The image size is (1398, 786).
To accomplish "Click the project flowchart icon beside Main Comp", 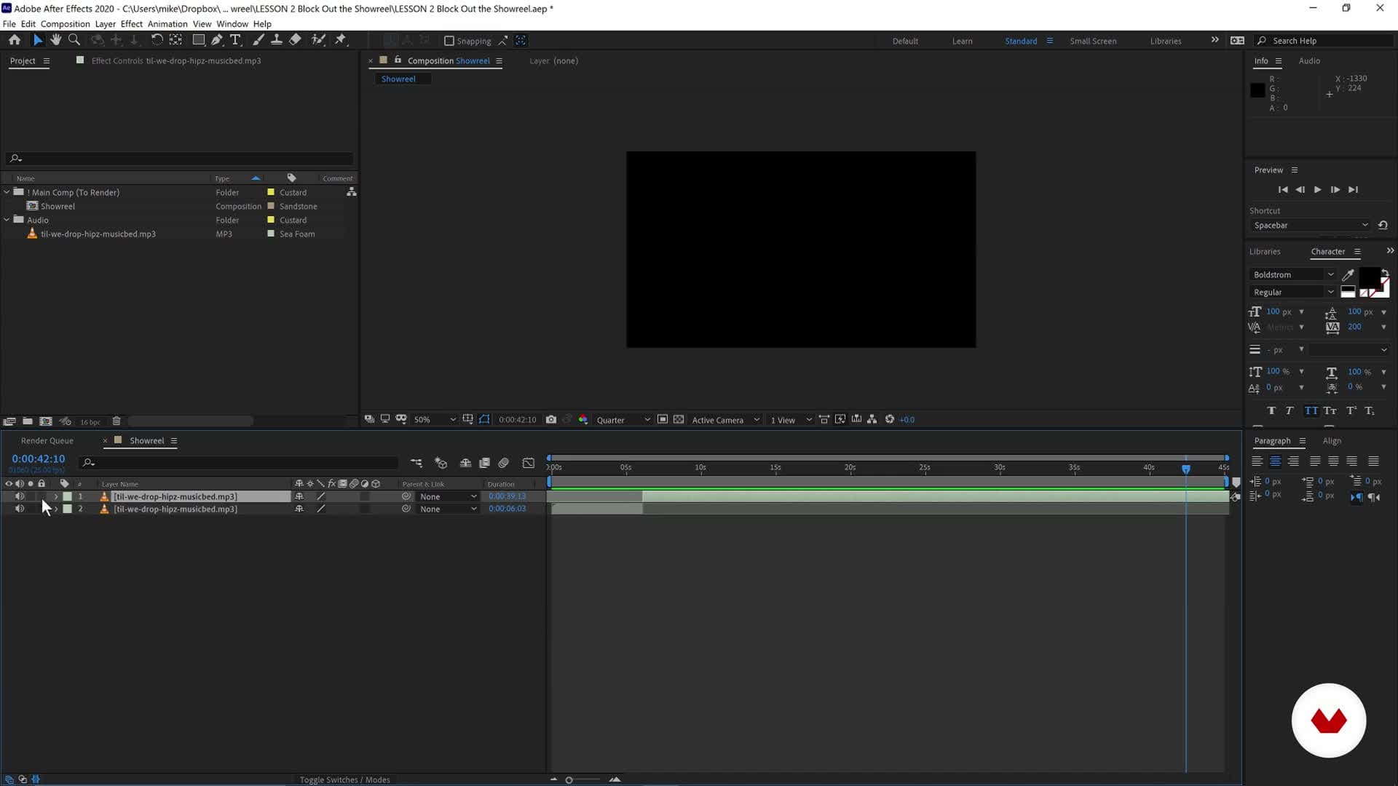I will point(352,192).
